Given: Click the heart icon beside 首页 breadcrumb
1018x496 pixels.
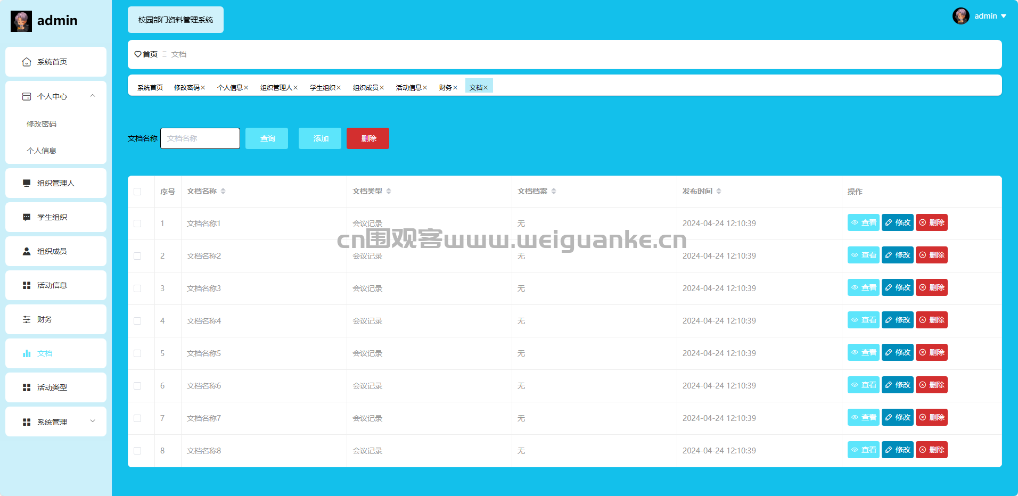Looking at the screenshot, I should 138,54.
